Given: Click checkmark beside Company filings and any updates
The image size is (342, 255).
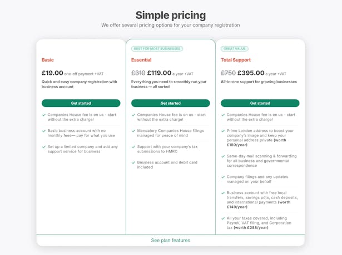Looking at the screenshot, I should click(x=223, y=177).
